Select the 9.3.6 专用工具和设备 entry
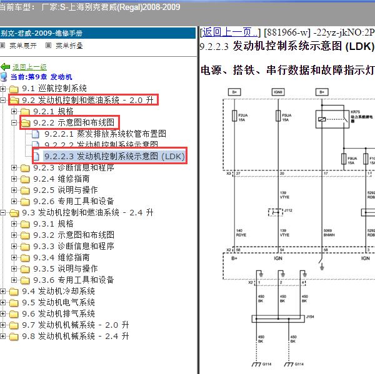This screenshot has width=375, height=374. (x=74, y=280)
